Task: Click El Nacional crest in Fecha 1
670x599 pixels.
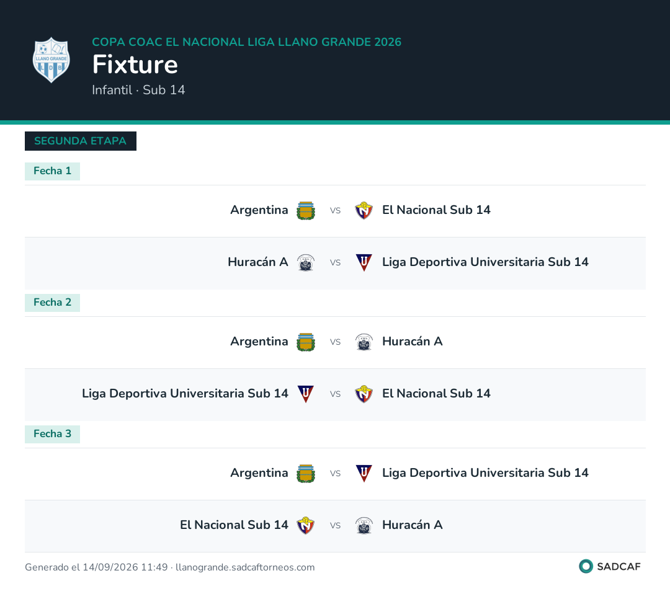Action: (x=364, y=211)
